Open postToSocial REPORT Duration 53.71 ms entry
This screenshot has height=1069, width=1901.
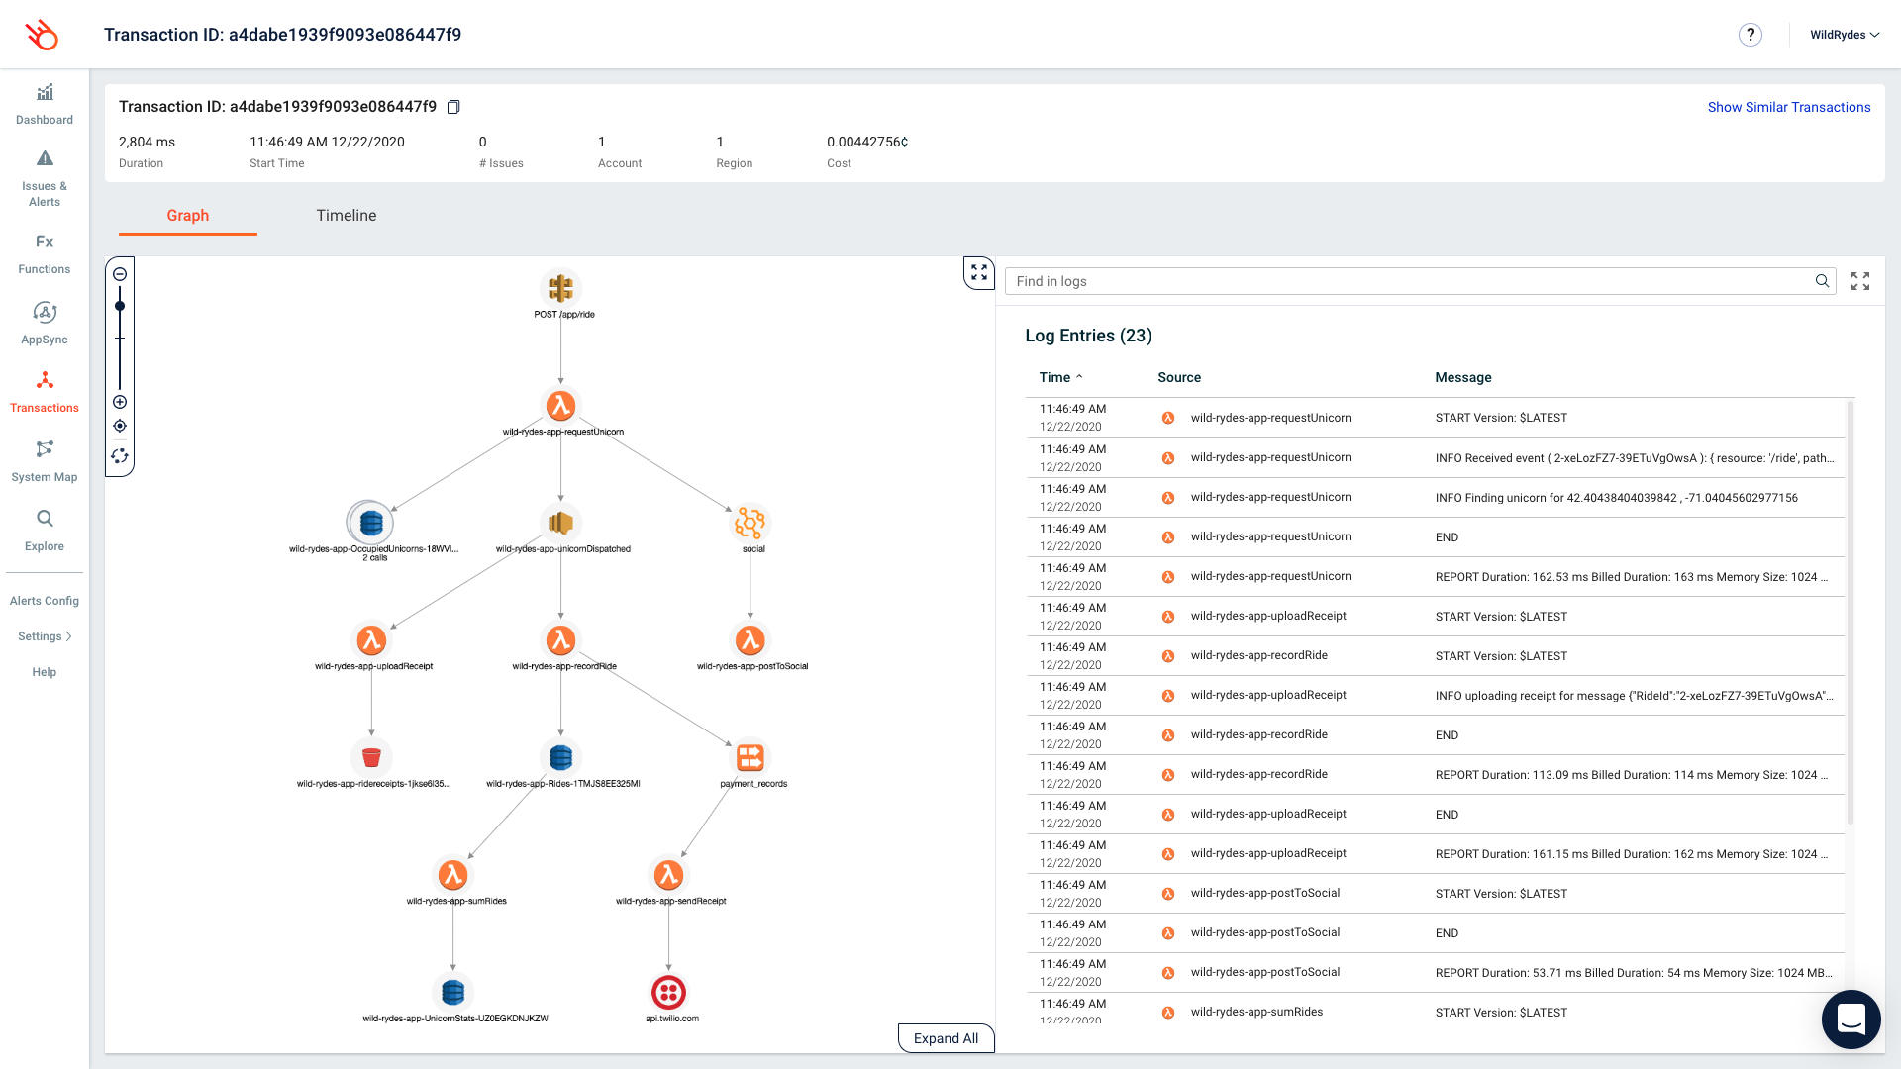pos(1435,973)
